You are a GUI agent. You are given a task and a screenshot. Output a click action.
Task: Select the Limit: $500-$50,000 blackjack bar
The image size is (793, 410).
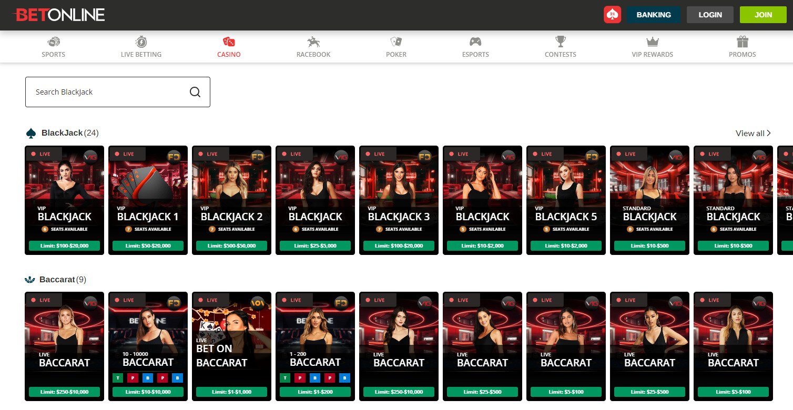231,245
